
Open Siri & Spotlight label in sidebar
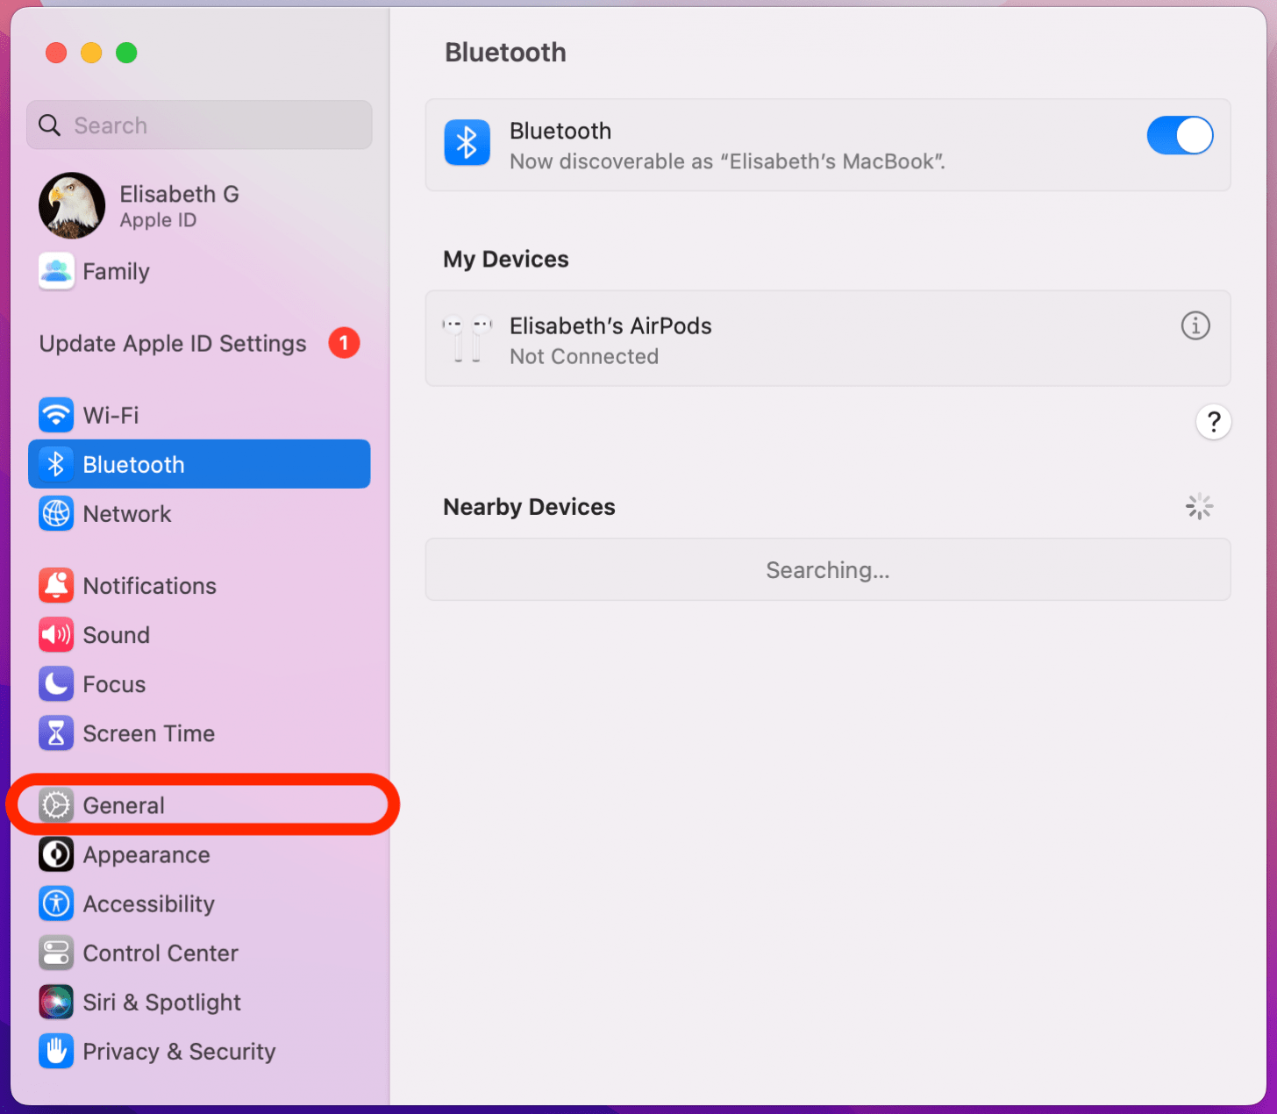pos(161,1002)
